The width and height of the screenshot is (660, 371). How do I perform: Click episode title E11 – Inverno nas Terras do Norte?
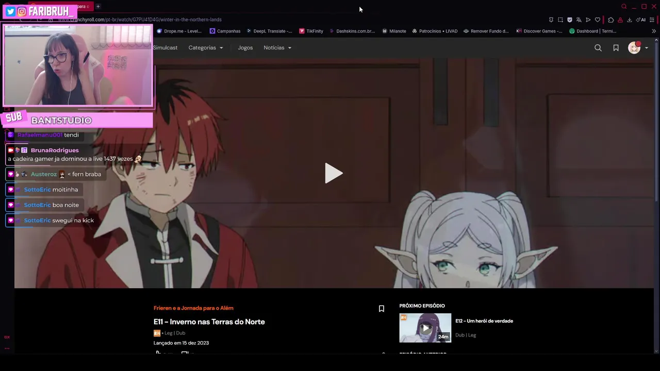[209, 322]
